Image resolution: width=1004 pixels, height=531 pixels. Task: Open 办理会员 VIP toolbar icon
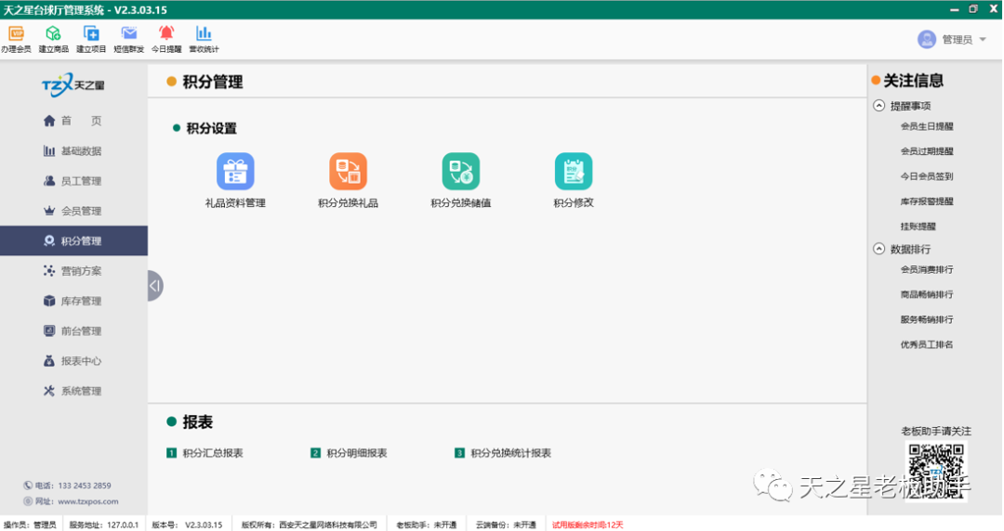tap(16, 34)
